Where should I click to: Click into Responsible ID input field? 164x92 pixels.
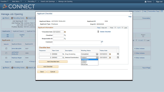[58, 39]
